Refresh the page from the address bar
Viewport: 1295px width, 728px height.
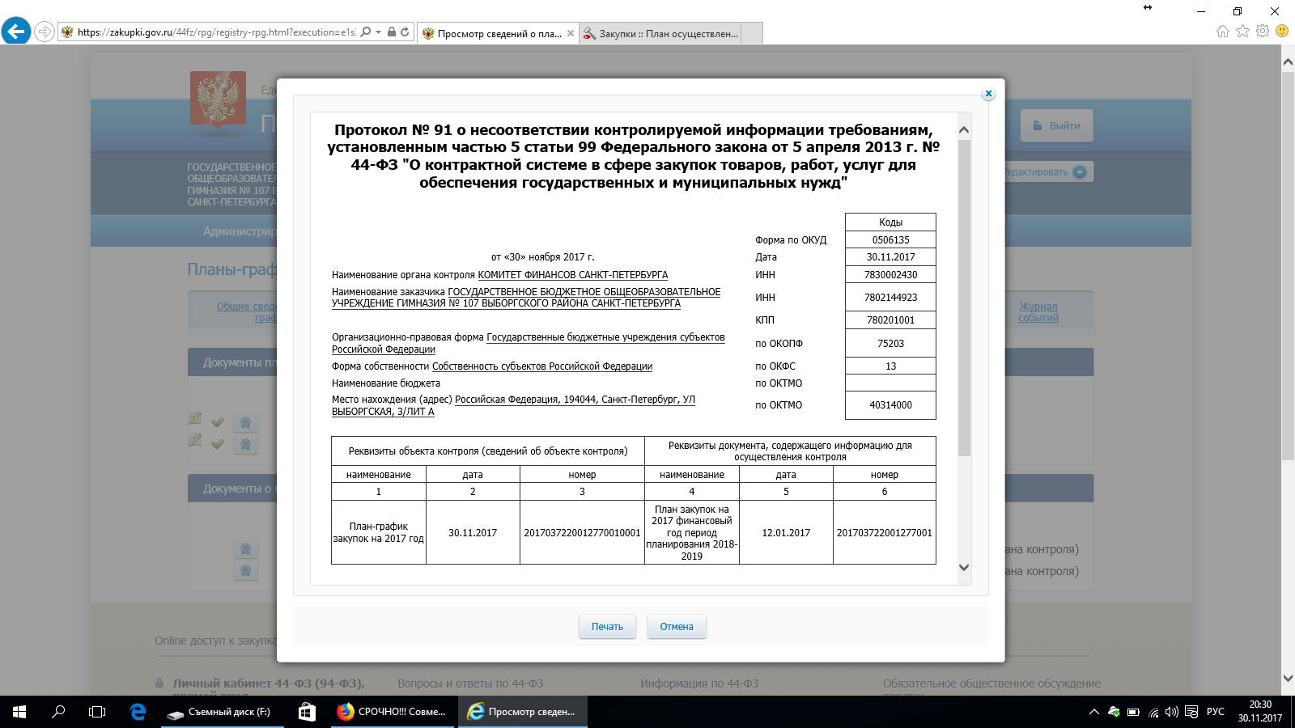(405, 32)
